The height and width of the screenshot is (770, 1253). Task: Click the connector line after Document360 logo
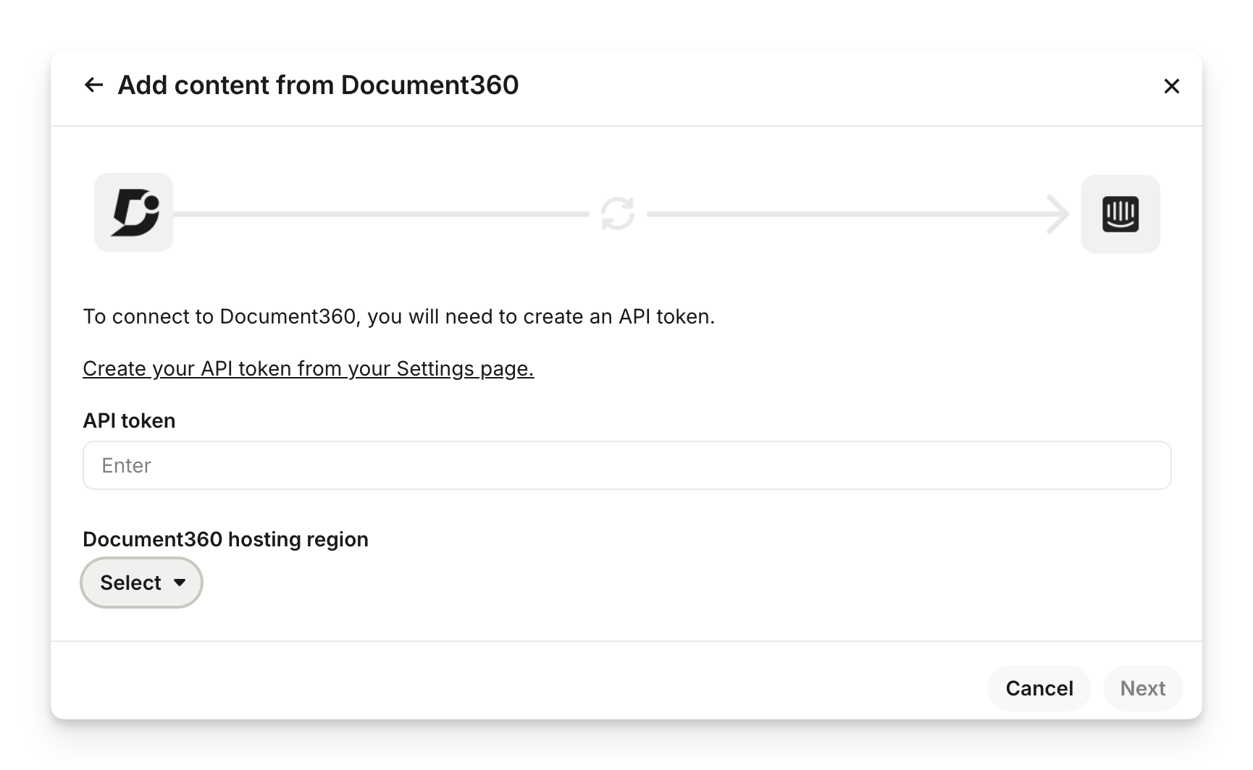tap(380, 214)
